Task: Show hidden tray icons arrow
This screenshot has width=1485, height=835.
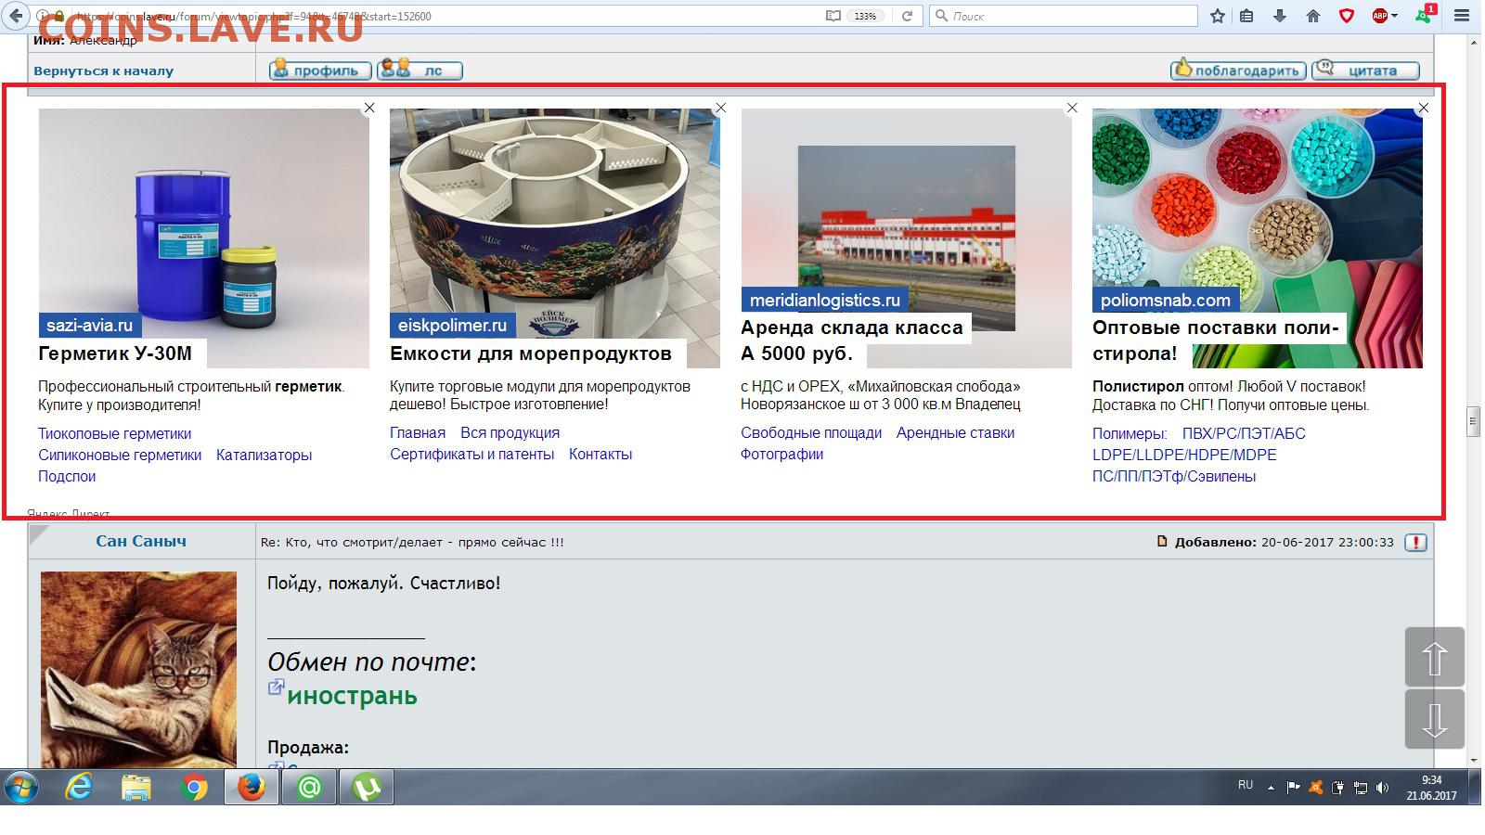Action: (x=1271, y=788)
